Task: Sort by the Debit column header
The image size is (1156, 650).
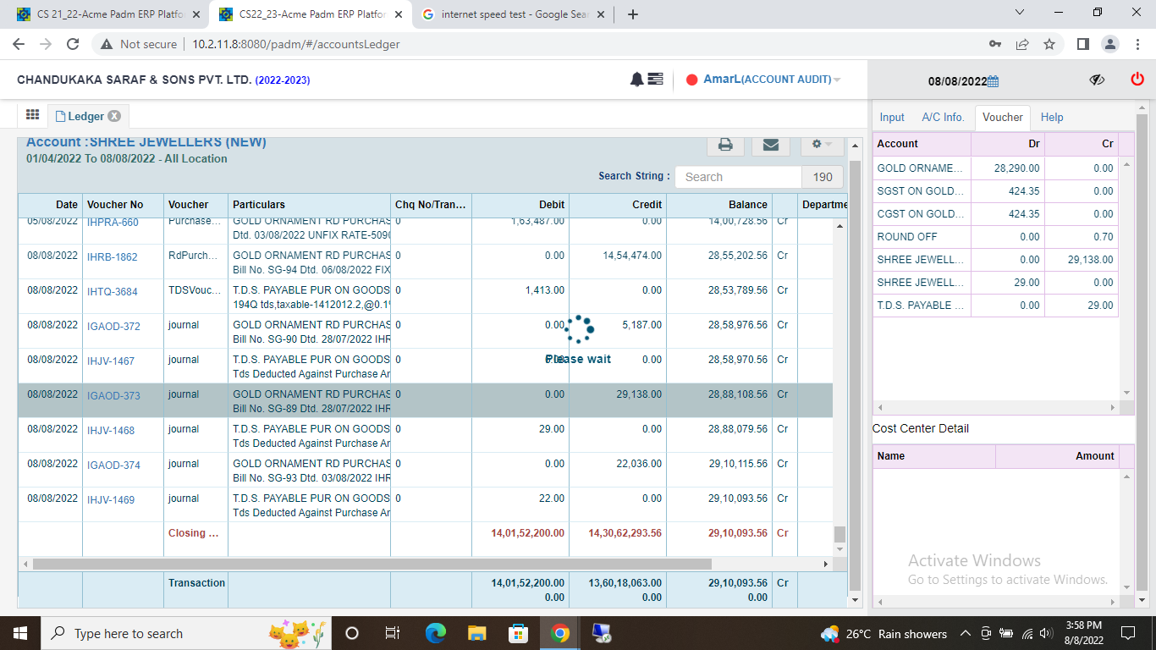Action: pyautogui.click(x=520, y=205)
